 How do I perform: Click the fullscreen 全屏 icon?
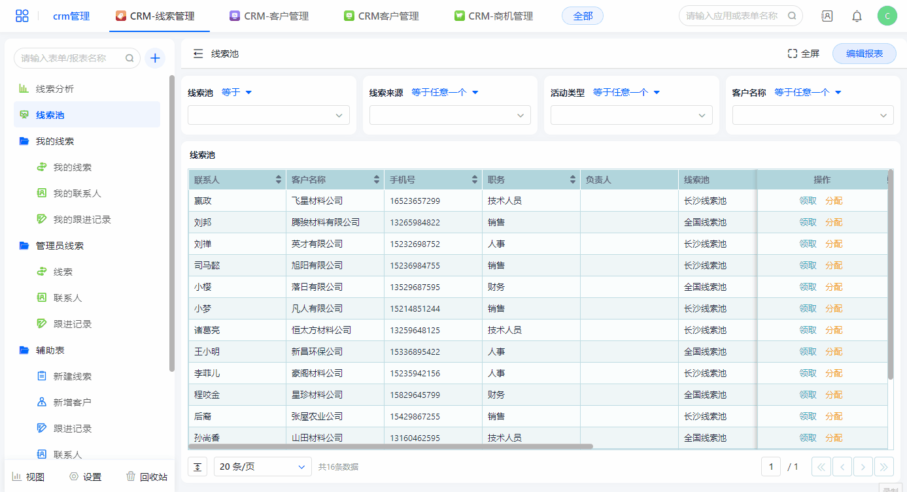click(x=793, y=54)
